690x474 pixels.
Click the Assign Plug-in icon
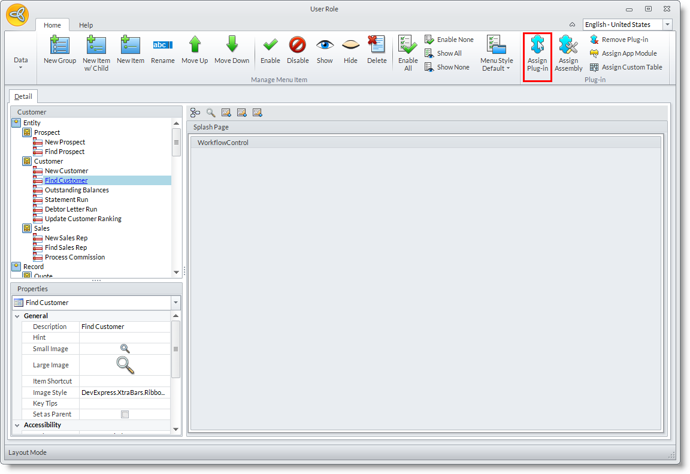point(537,46)
